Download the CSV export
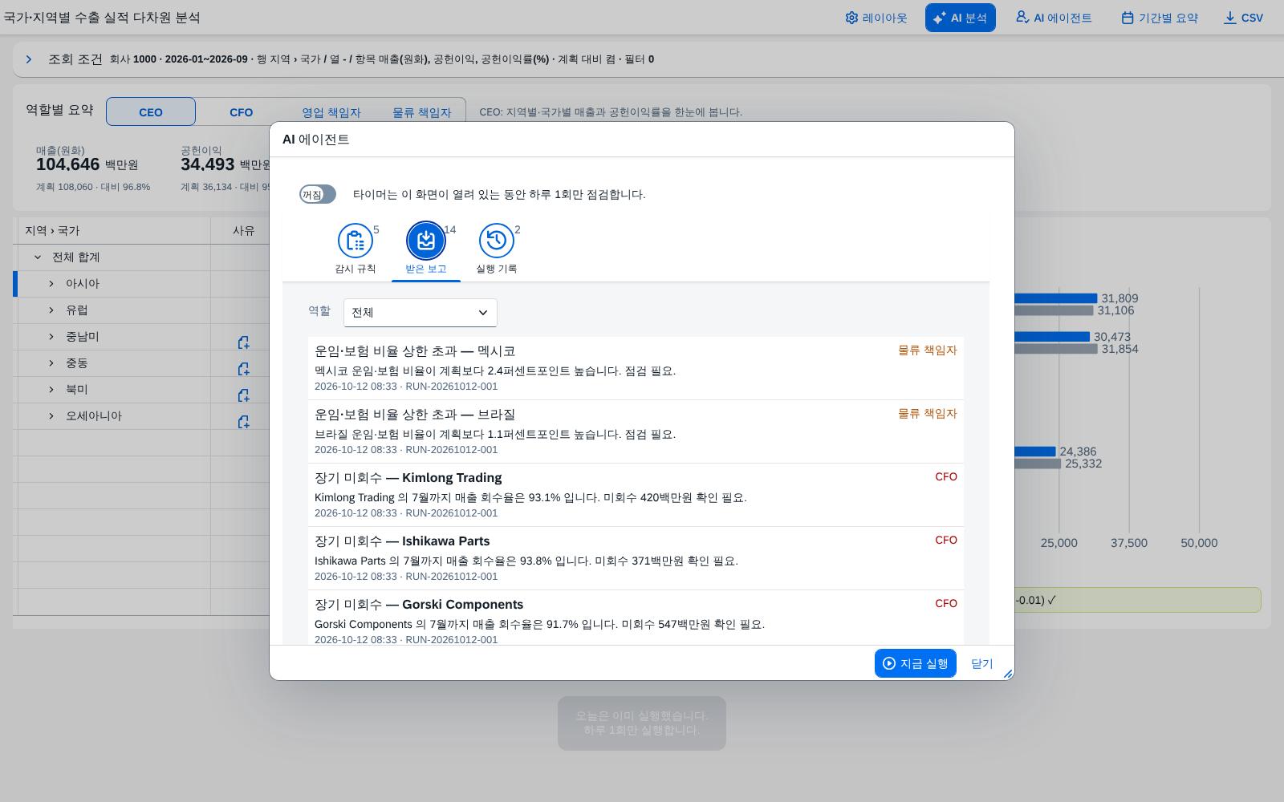Screen dimensions: 1284x802 click(1243, 18)
